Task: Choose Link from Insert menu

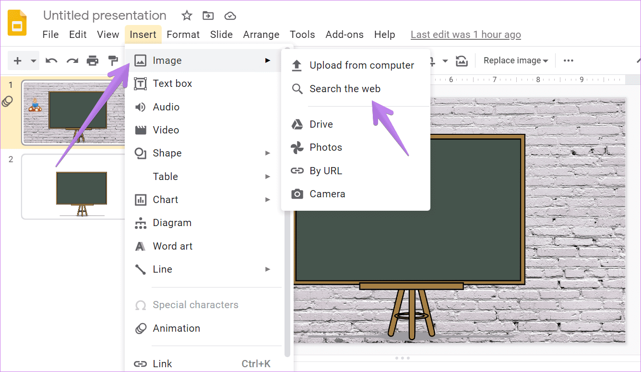Action: 203,363
